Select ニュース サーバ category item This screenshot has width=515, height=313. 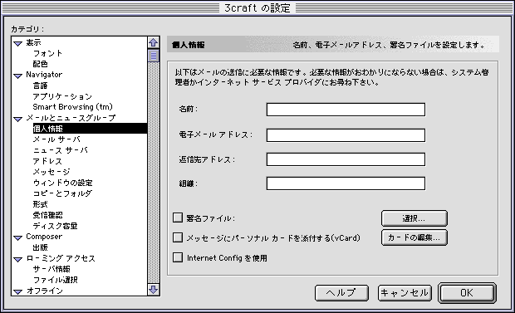click(x=61, y=150)
